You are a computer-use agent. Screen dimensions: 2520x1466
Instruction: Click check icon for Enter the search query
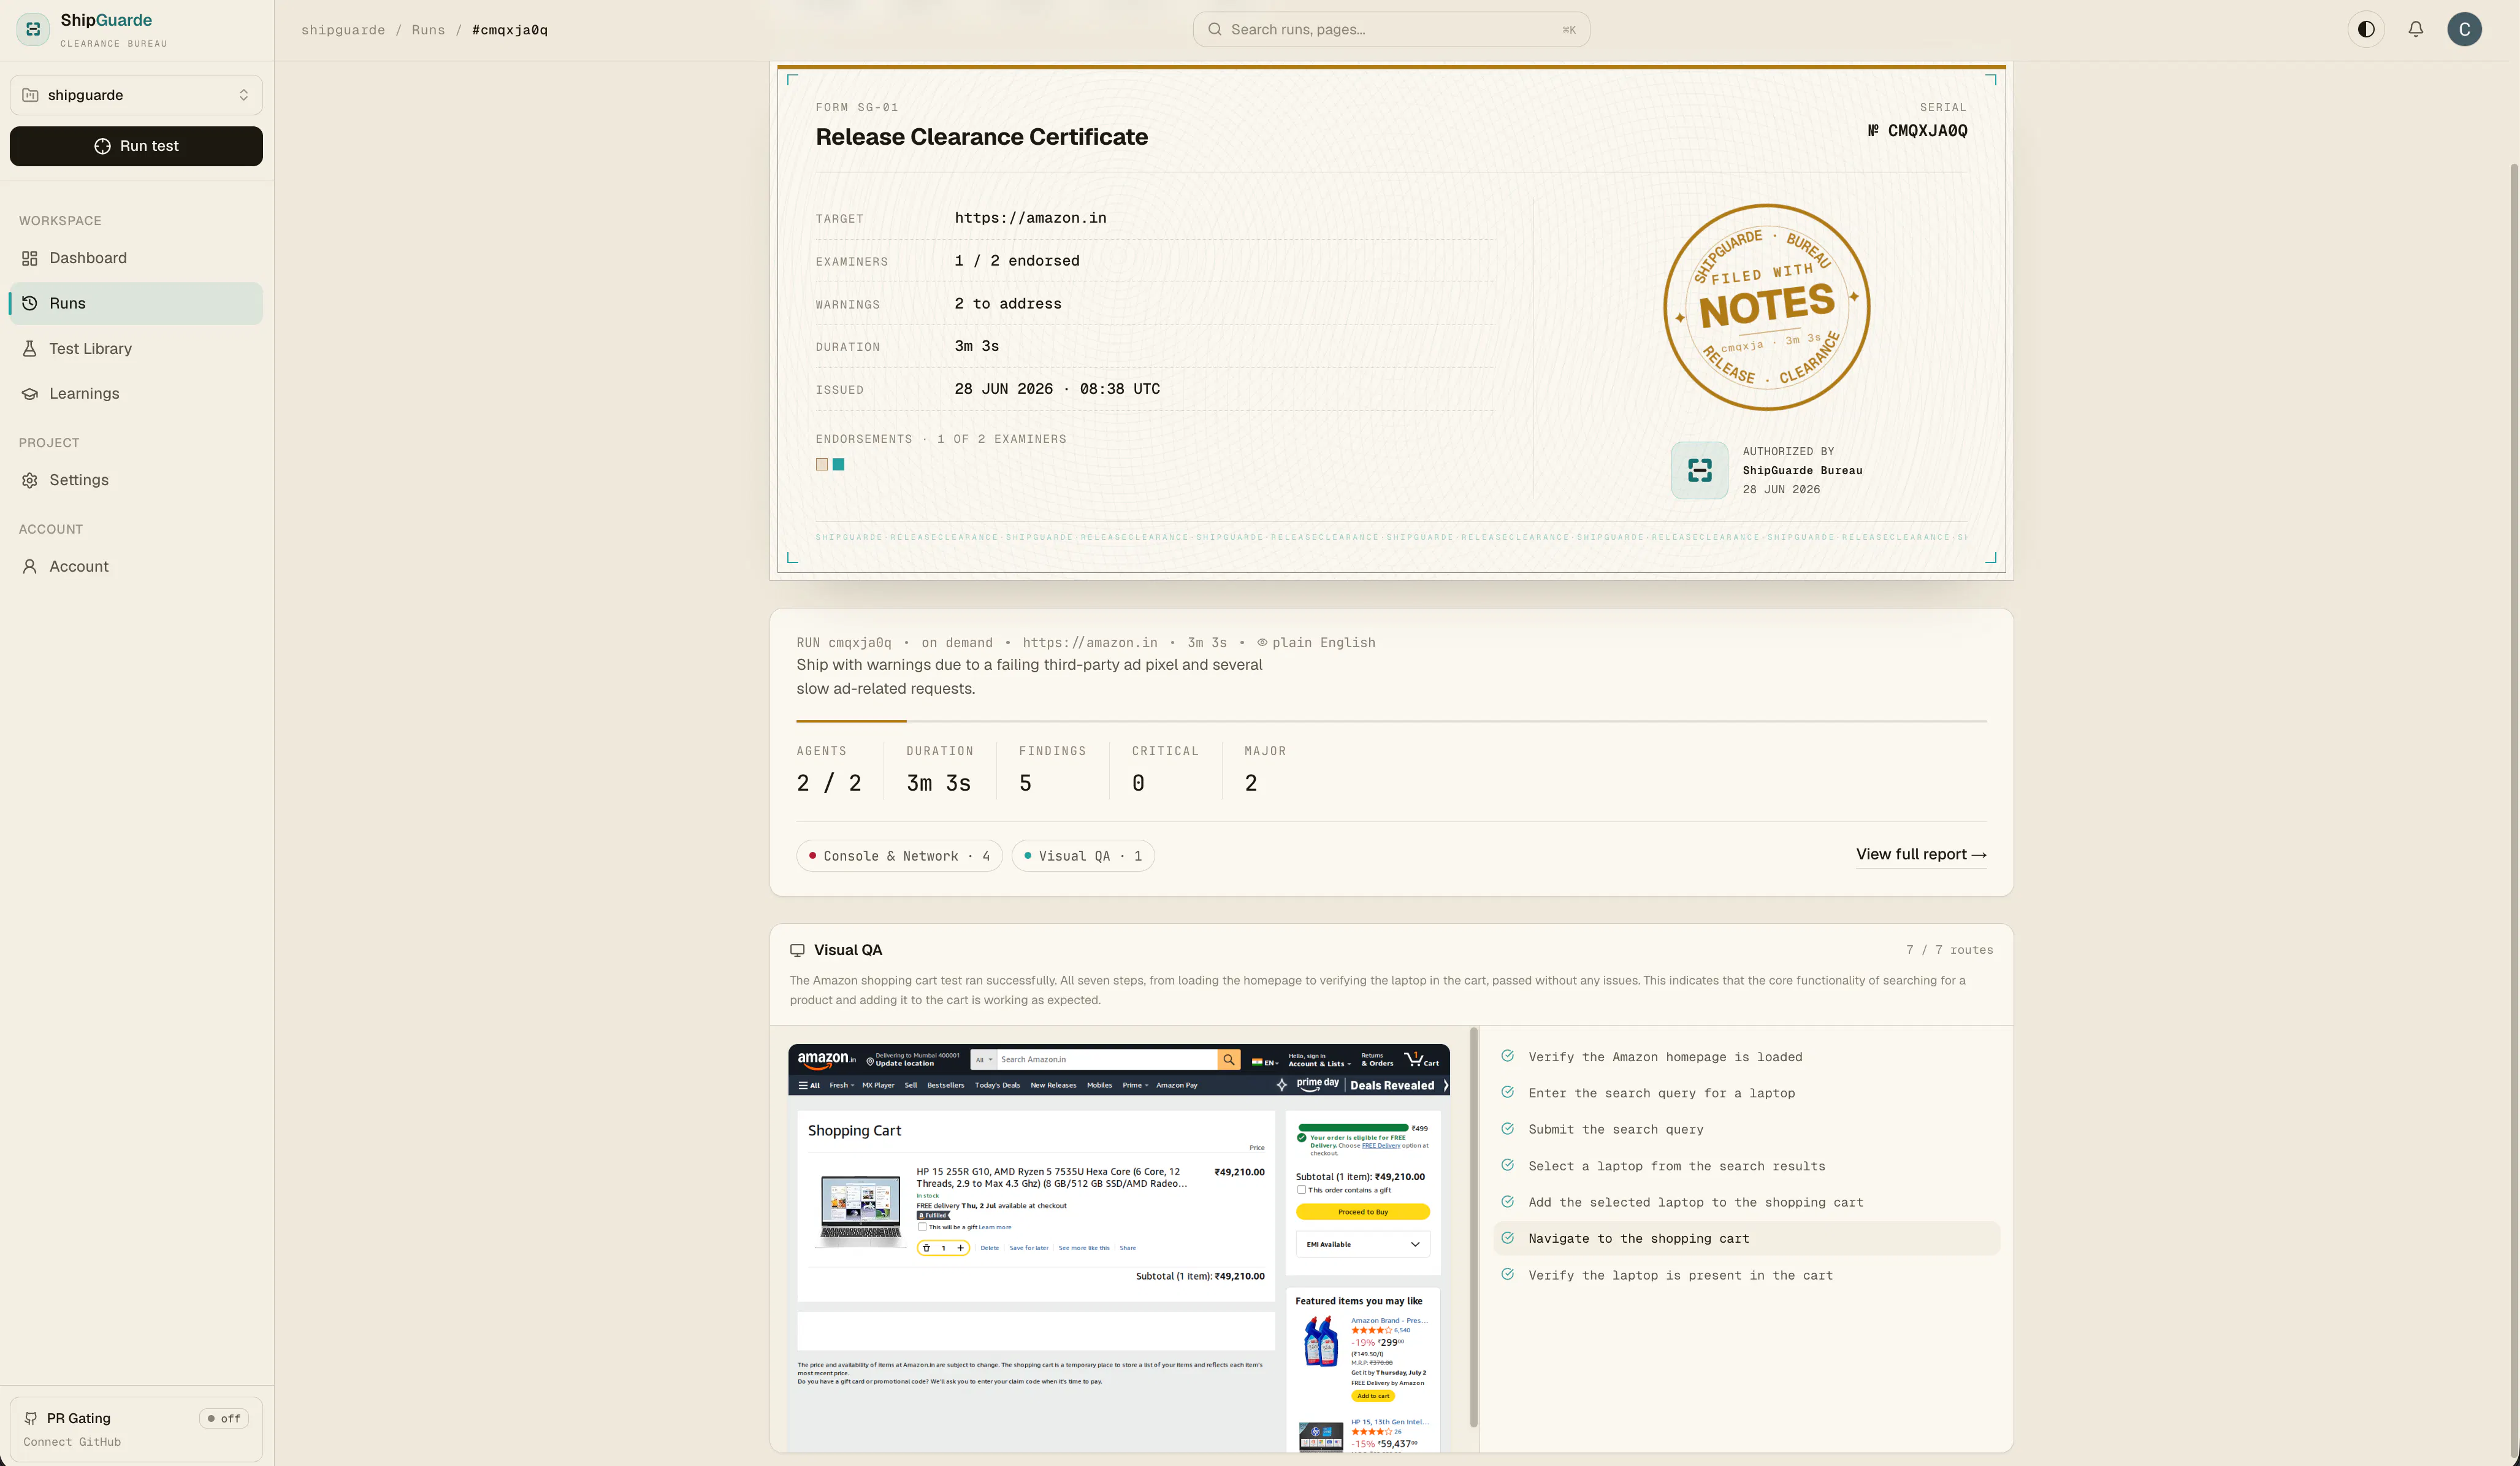pyautogui.click(x=1507, y=1092)
